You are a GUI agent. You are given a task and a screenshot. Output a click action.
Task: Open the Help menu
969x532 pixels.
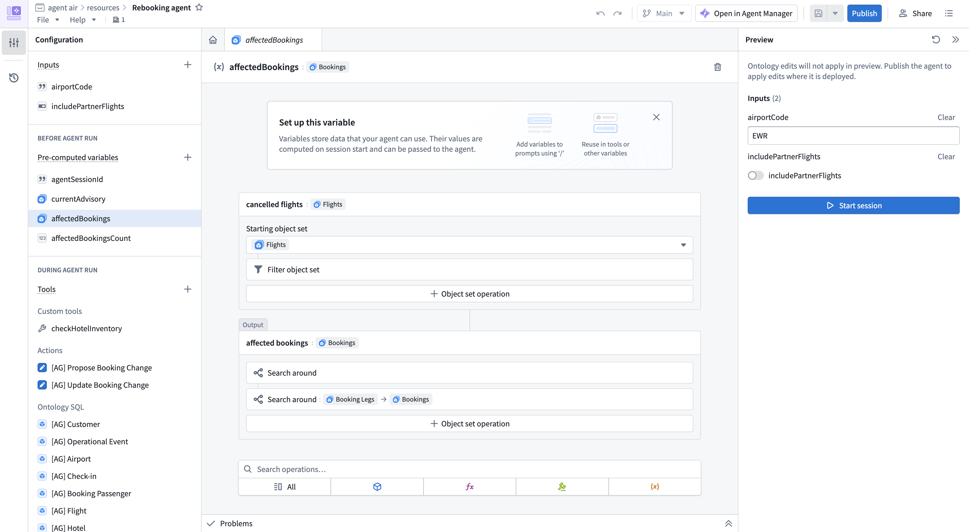pyautogui.click(x=83, y=20)
